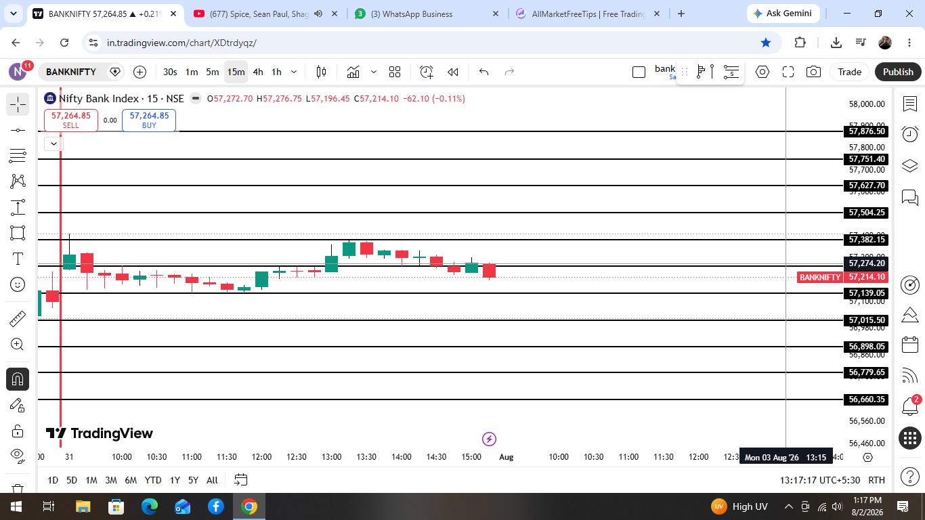Open the user profile menu avatar
925x520 pixels.
click(18, 71)
